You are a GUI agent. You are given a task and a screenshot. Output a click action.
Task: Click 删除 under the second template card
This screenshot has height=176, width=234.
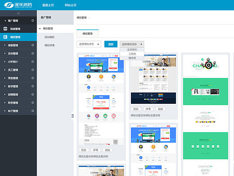(161, 109)
